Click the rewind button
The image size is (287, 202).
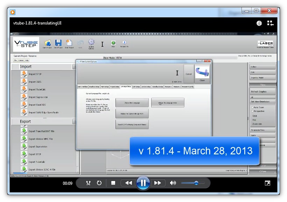click(128, 183)
